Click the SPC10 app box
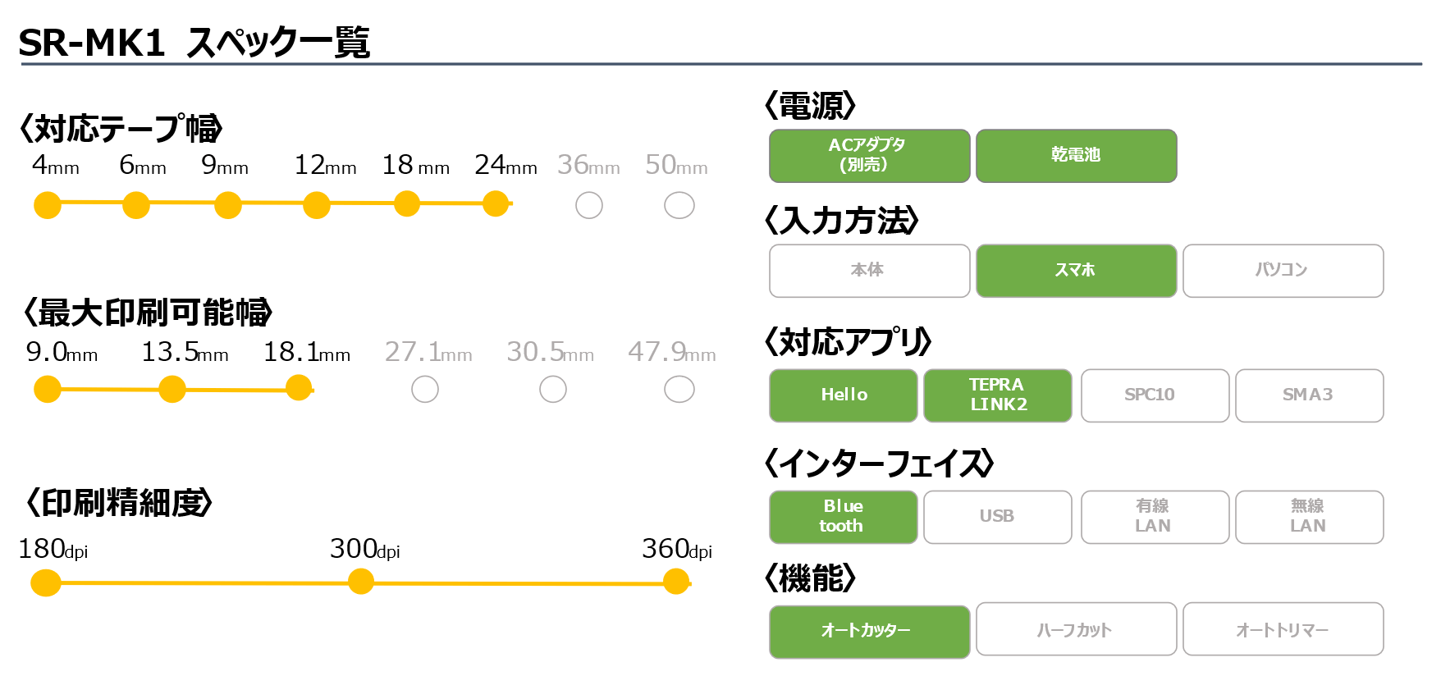1441x676 pixels. click(1155, 395)
